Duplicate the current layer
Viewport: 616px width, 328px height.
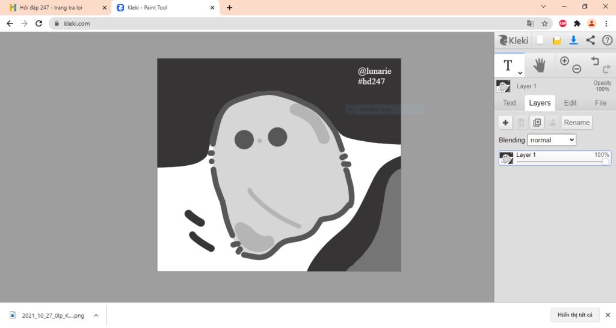(537, 123)
